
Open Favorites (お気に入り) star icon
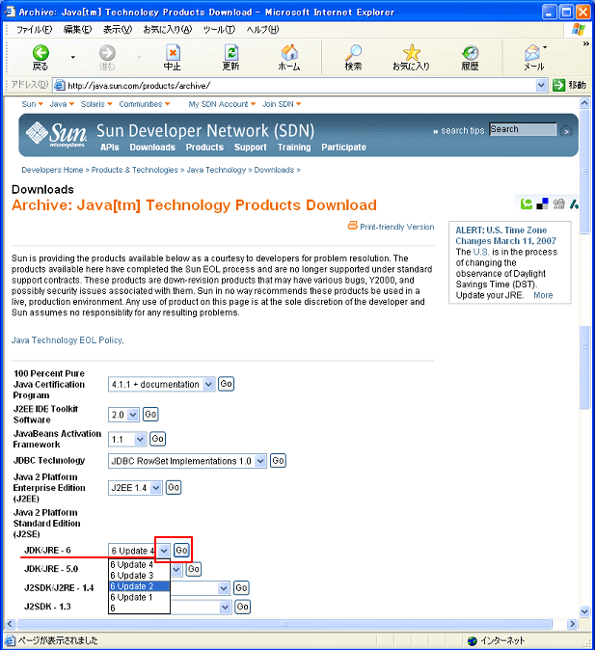click(x=412, y=53)
